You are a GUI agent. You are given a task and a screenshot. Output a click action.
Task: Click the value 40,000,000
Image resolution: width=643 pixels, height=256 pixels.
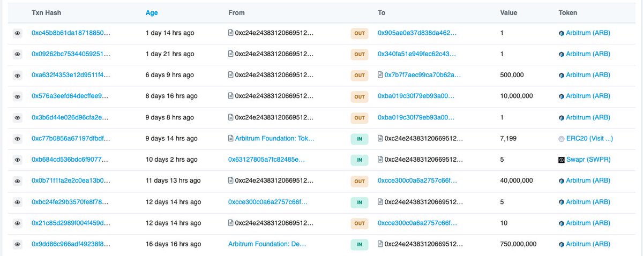coord(517,181)
